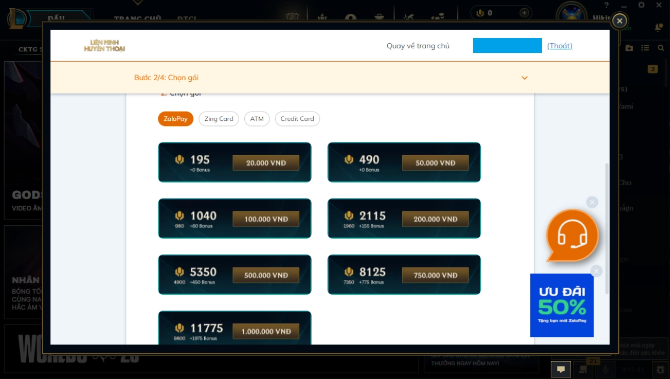Image resolution: width=670 pixels, height=379 pixels.
Task: Click the notification bell icon
Action: [x=658, y=27]
